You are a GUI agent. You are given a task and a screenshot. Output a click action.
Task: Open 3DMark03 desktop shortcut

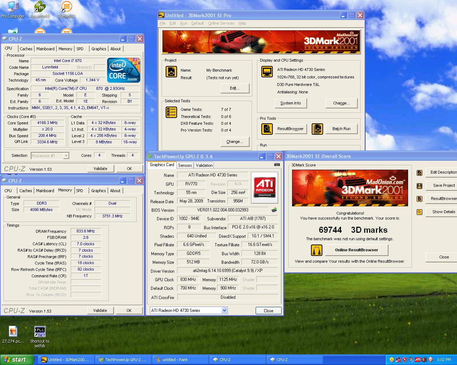tap(66, 10)
